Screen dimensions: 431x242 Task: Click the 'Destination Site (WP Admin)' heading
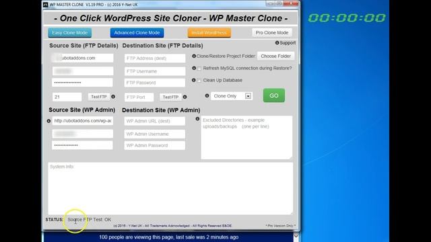coord(161,110)
